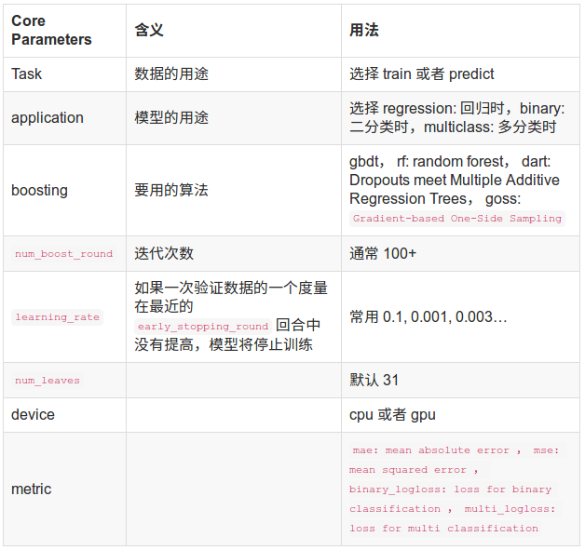585x550 pixels.
Task: Click the "num_boost_round" code label
Action: click(63, 254)
